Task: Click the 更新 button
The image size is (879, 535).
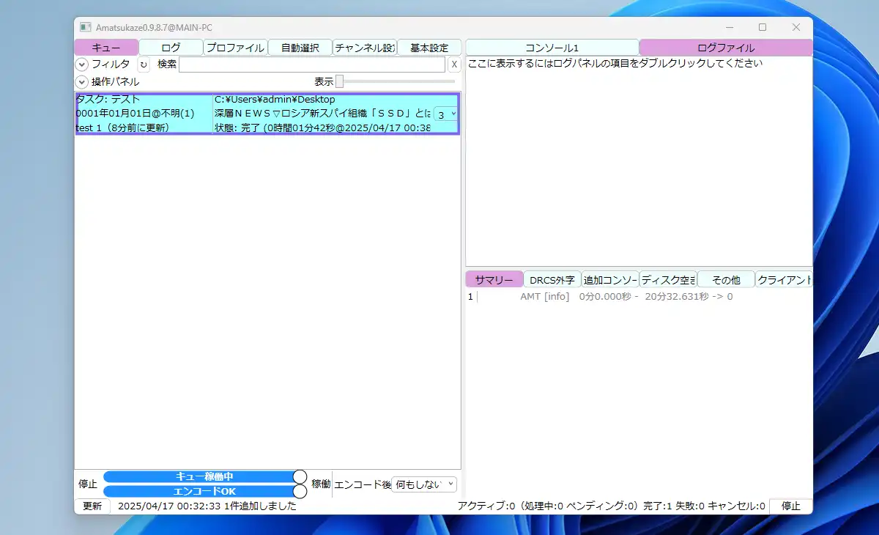Action: tap(92, 506)
